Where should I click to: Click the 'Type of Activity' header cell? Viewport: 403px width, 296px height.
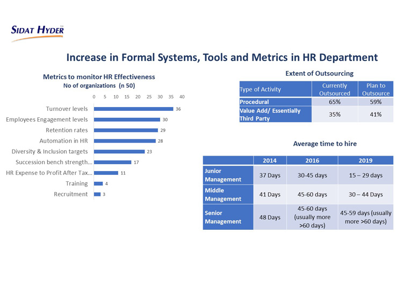[276, 89]
